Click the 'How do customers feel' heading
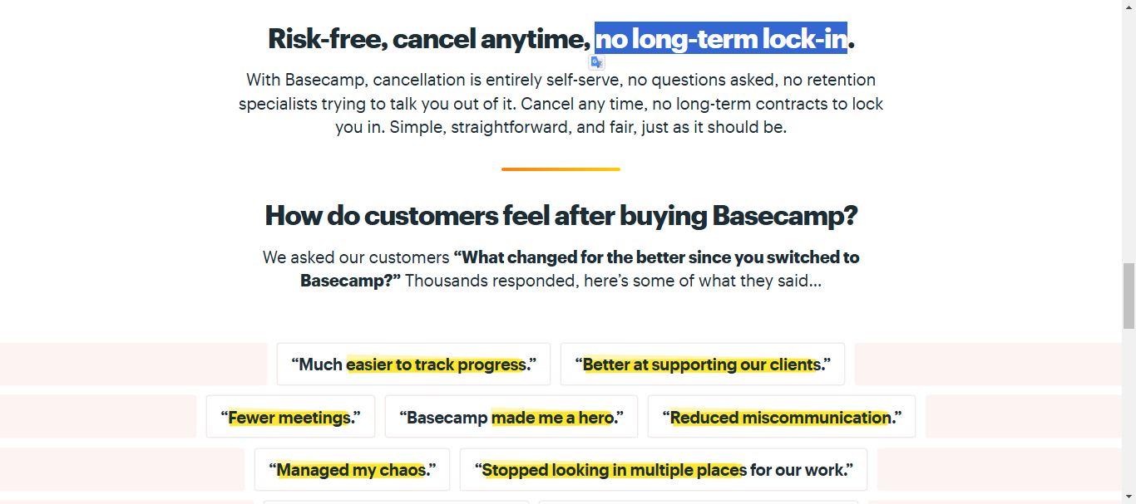 tap(561, 215)
